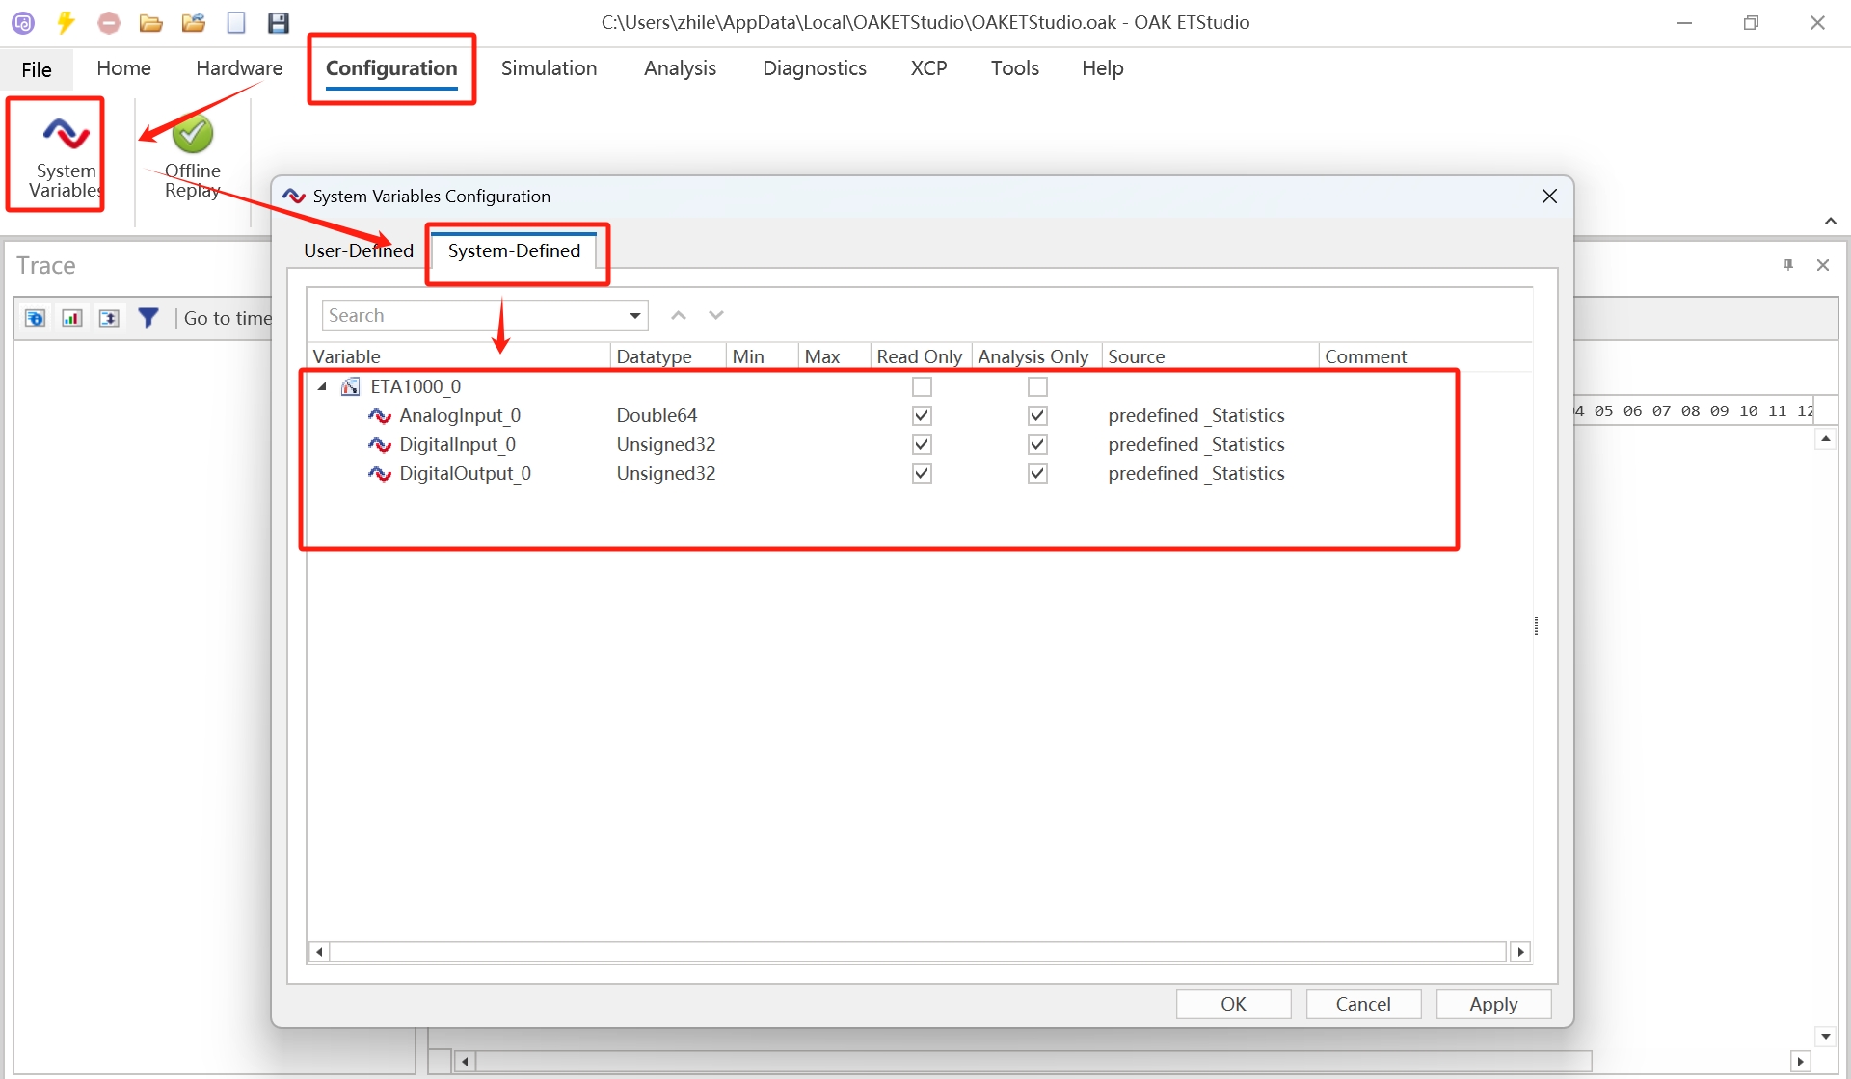
Task: Click the bar chart statistics icon in Trace
Action: 72,318
